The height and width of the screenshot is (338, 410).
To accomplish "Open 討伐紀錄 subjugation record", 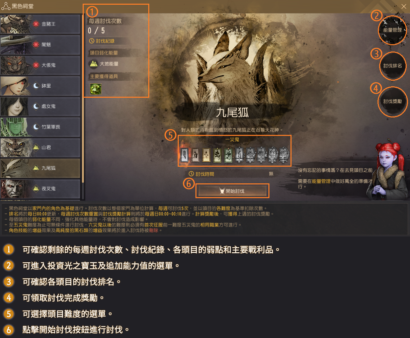I will 102,41.
